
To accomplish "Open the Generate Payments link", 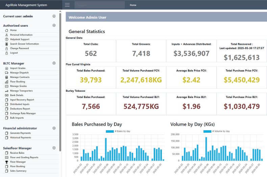I will [x=20, y=133].
